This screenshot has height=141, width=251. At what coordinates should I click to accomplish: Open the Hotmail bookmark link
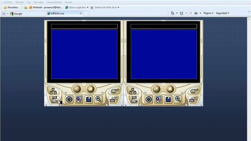pos(45,7)
